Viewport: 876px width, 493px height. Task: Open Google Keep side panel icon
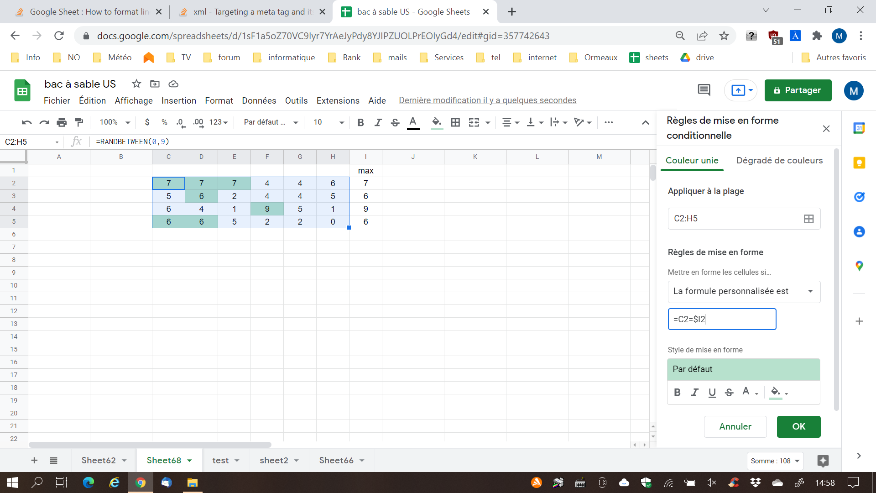tap(859, 163)
